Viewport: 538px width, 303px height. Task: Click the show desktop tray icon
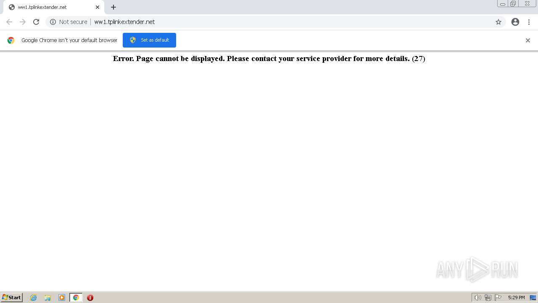(533, 298)
